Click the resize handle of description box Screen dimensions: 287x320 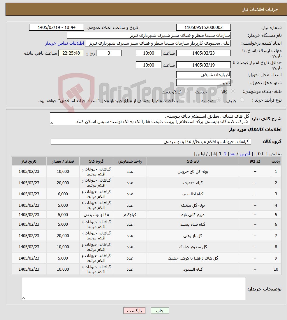(52, 123)
